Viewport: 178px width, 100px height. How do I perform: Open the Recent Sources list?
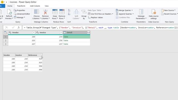(x=169, y=14)
